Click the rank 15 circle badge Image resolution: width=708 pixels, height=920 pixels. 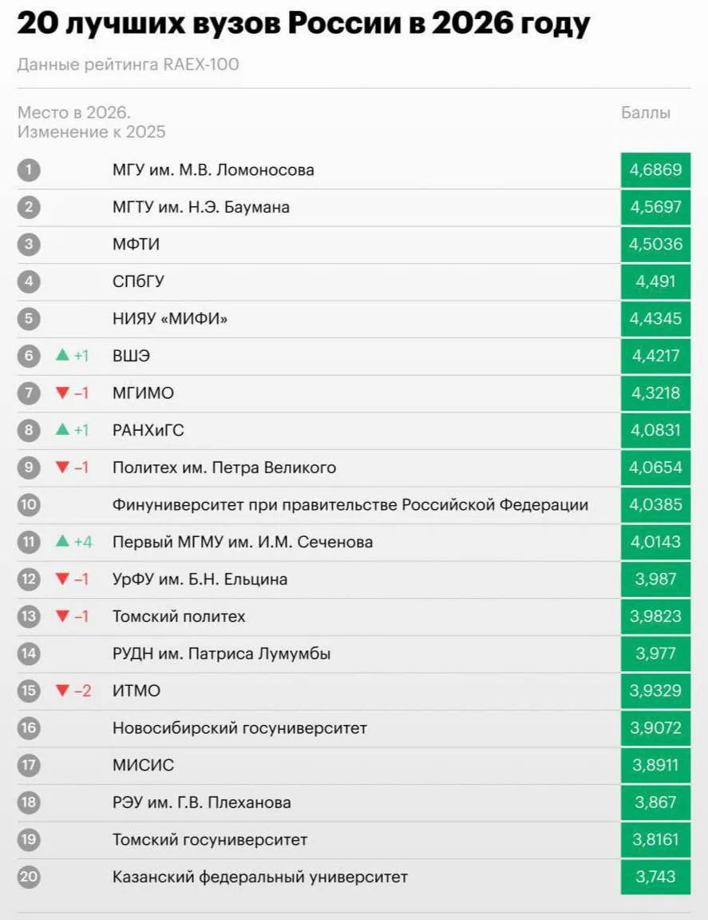pos(29,691)
